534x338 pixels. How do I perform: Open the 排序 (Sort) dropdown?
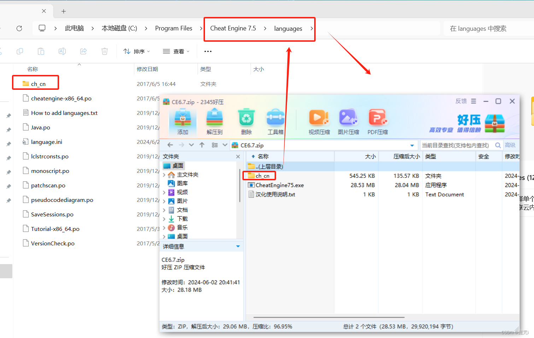click(137, 52)
